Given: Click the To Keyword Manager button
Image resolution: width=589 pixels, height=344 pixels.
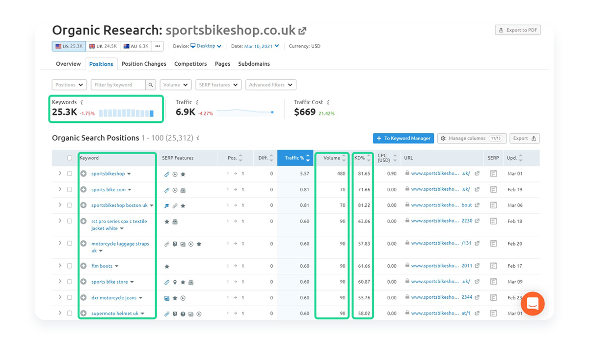Looking at the screenshot, I should 403,139.
